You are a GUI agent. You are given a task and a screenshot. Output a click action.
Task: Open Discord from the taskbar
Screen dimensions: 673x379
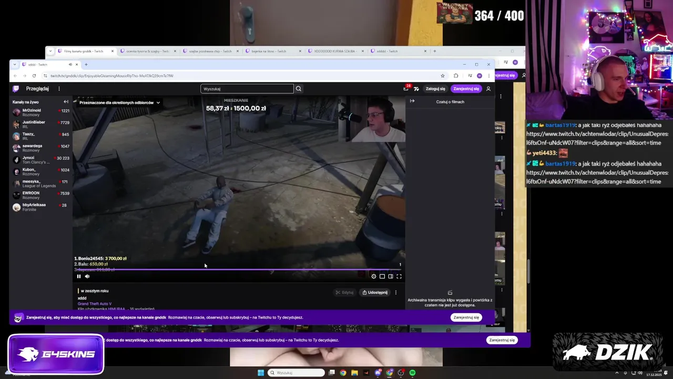click(x=378, y=373)
